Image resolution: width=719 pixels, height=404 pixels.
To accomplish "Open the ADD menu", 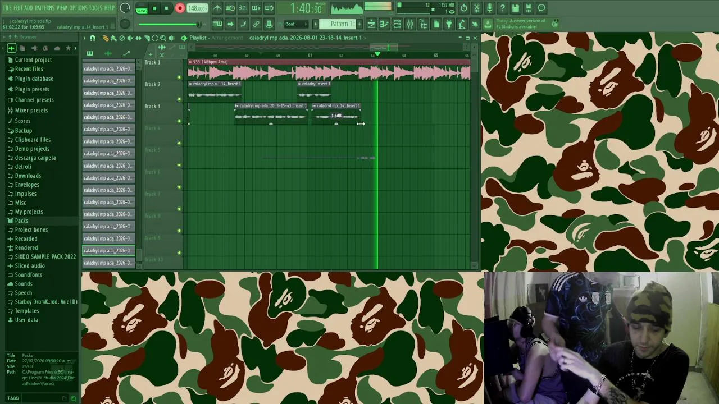I will [29, 8].
